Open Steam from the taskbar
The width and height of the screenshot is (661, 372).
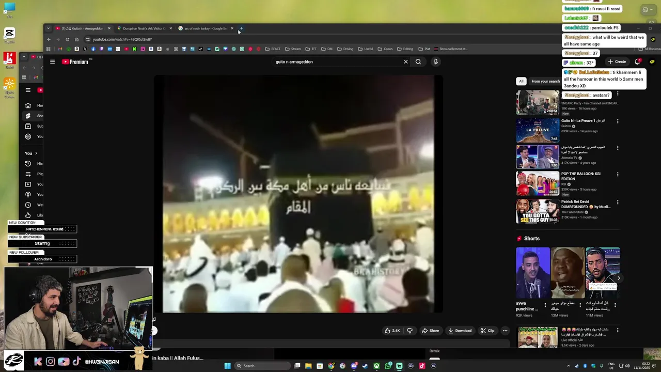pyautogui.click(x=365, y=366)
